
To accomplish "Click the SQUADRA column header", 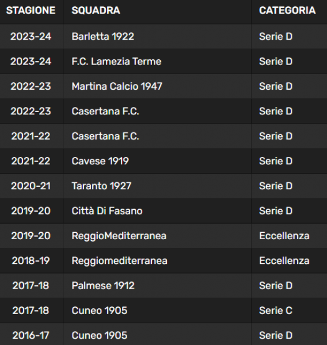I will pos(96,10).
